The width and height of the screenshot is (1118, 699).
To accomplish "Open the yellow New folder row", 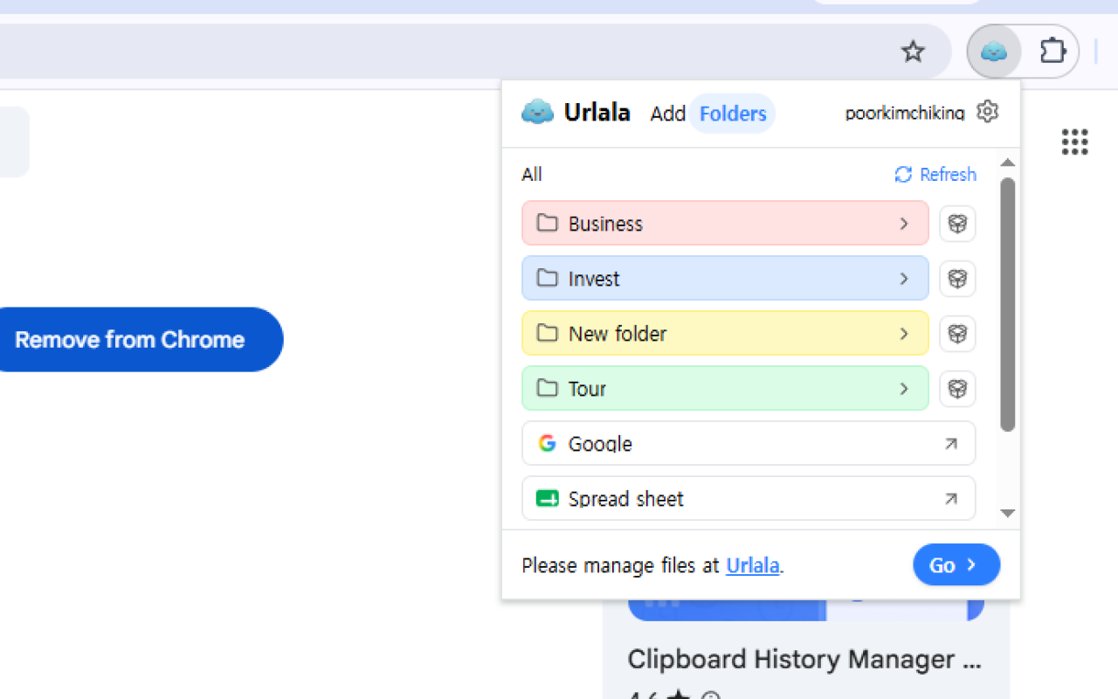I will 725,334.
